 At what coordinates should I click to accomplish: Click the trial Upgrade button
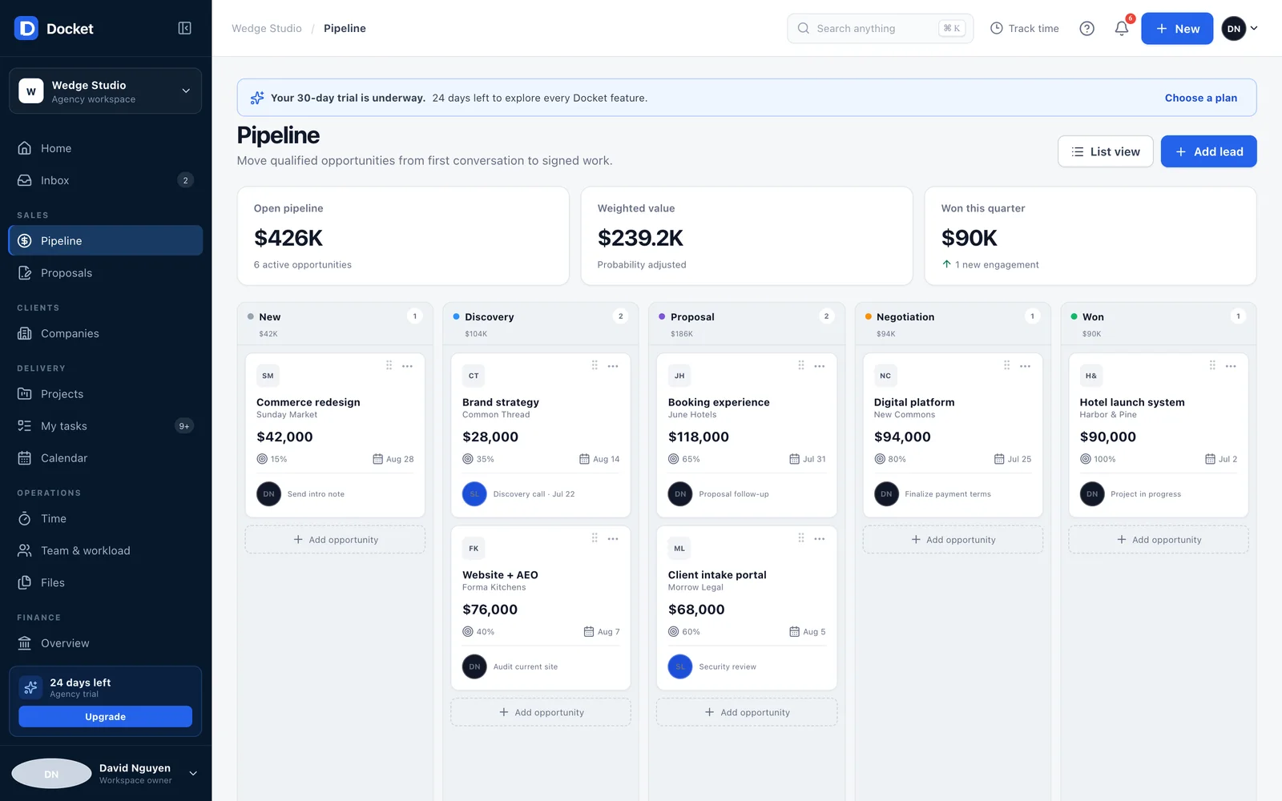[x=105, y=717]
